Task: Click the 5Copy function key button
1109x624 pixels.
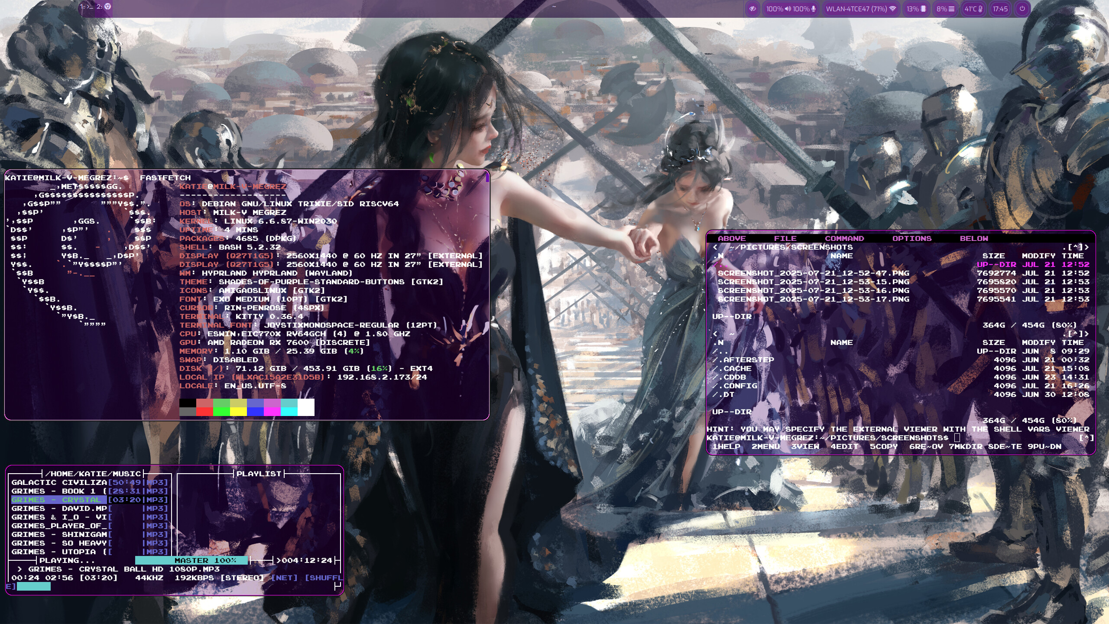Action: (x=884, y=446)
